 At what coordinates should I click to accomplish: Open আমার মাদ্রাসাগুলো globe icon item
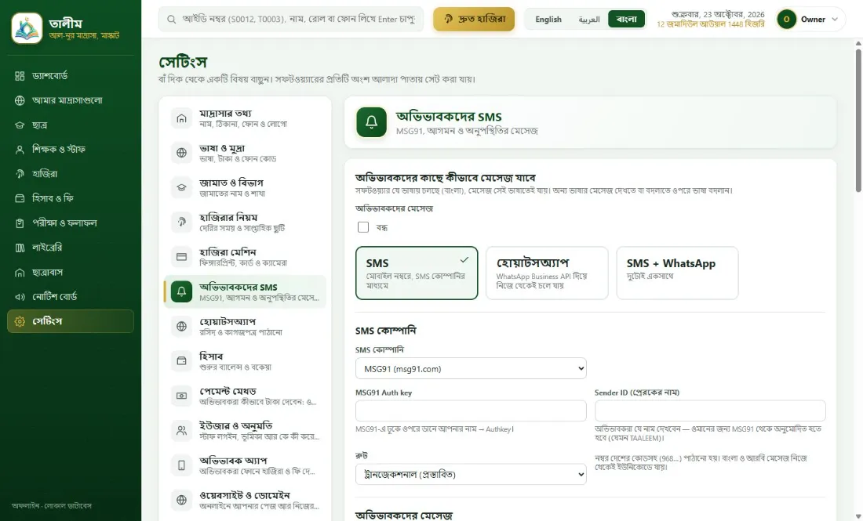click(71, 100)
